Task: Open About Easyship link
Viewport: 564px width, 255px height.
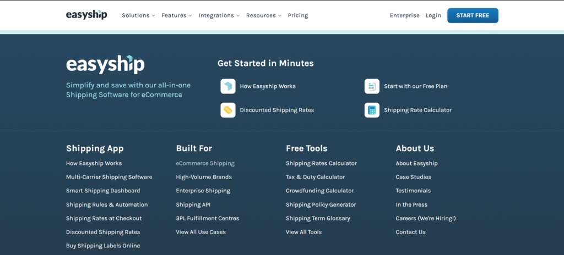Action: [x=416, y=163]
